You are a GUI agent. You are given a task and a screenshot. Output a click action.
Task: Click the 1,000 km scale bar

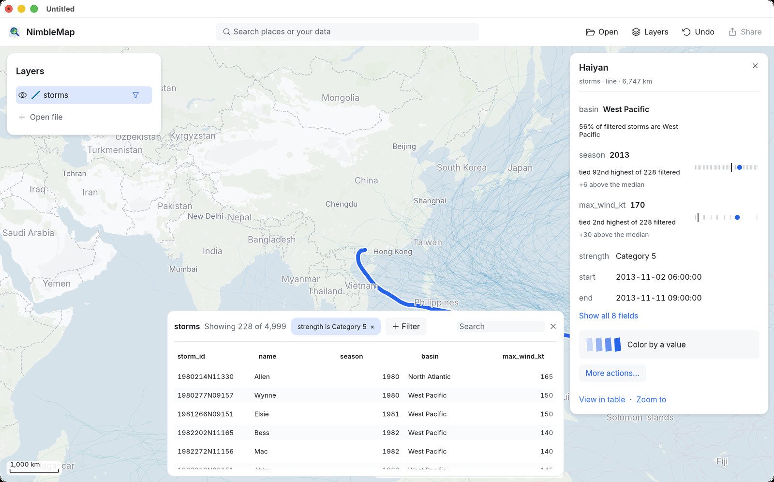(x=34, y=467)
